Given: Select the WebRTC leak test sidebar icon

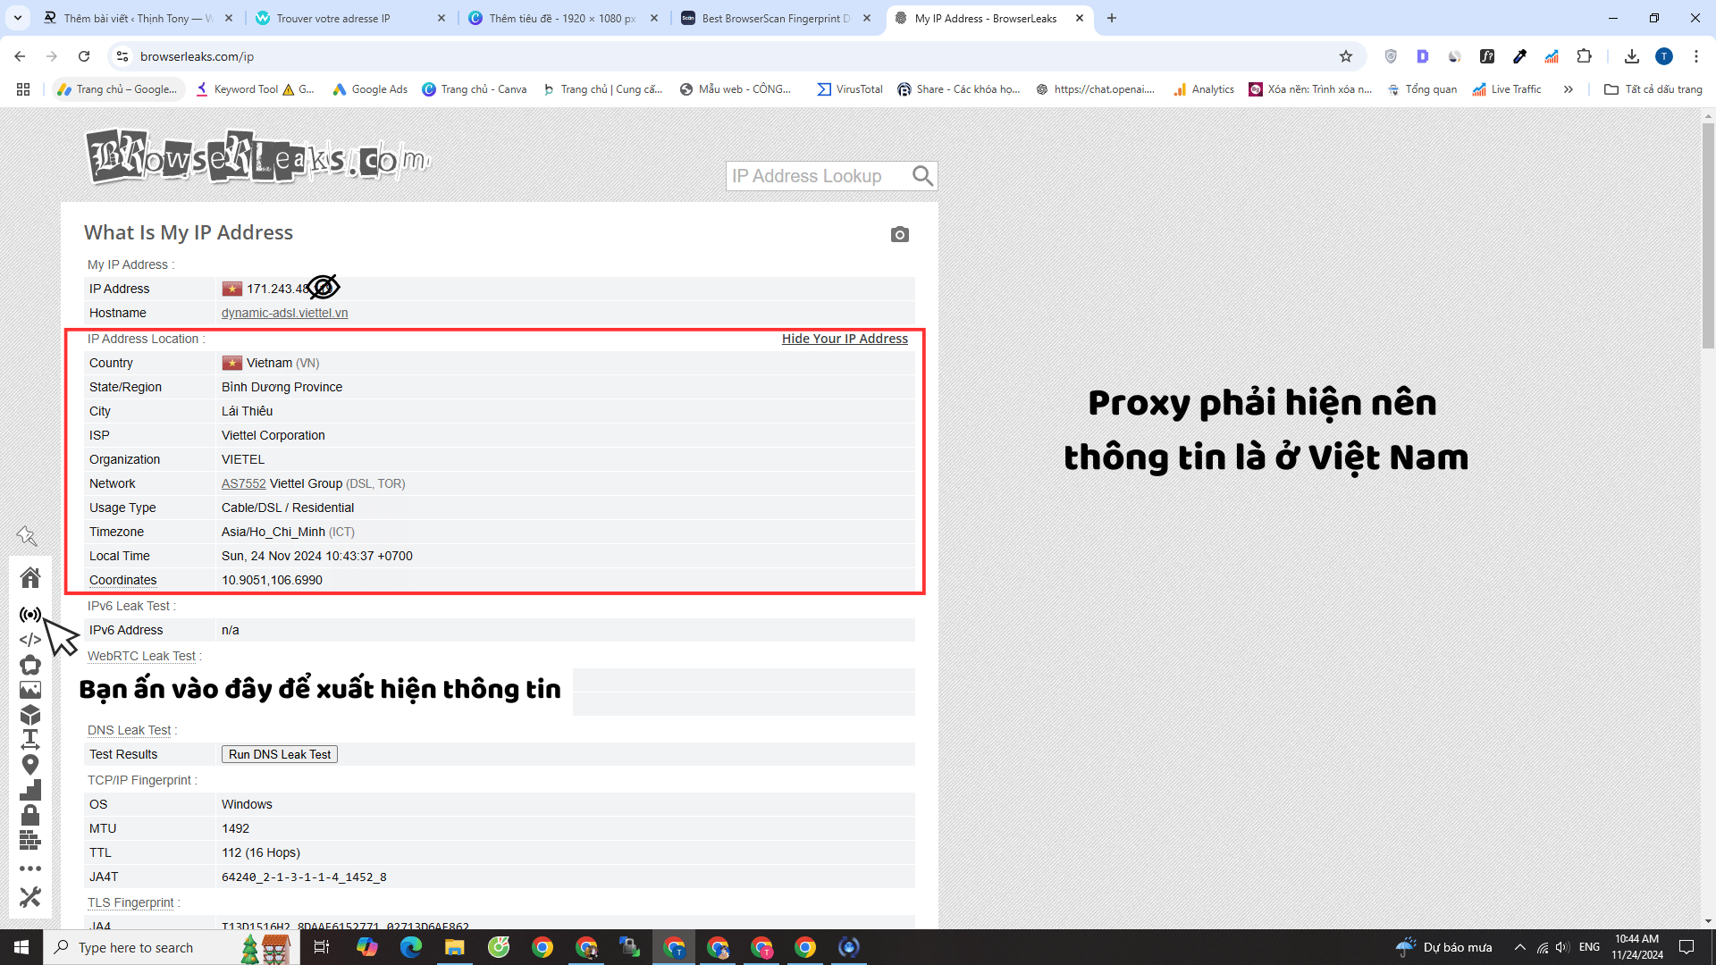Looking at the screenshot, I should [x=30, y=614].
